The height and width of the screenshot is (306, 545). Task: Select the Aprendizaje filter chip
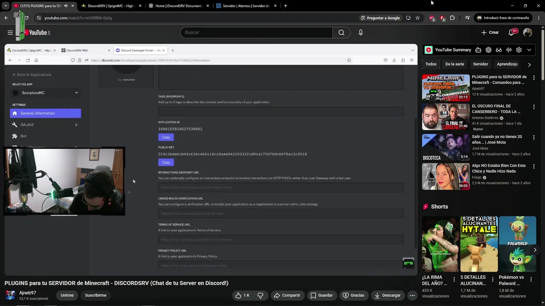(x=507, y=64)
